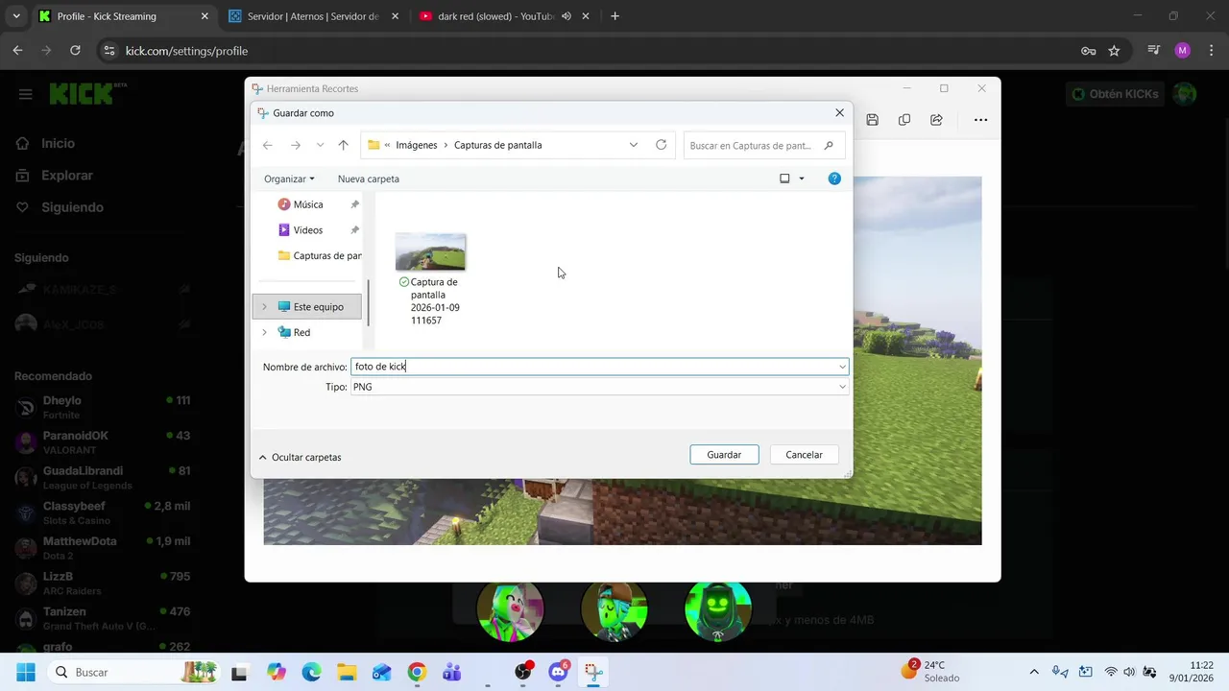This screenshot has height=691, width=1229.
Task: Click the share icon in Snipping Tool toolbar
Action: point(936,120)
